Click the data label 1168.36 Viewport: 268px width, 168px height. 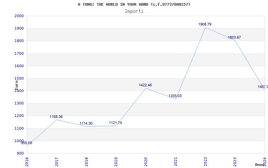point(56,117)
